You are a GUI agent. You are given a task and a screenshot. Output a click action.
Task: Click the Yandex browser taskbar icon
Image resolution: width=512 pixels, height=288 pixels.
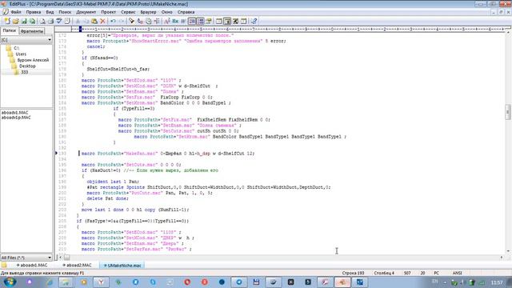point(102,282)
